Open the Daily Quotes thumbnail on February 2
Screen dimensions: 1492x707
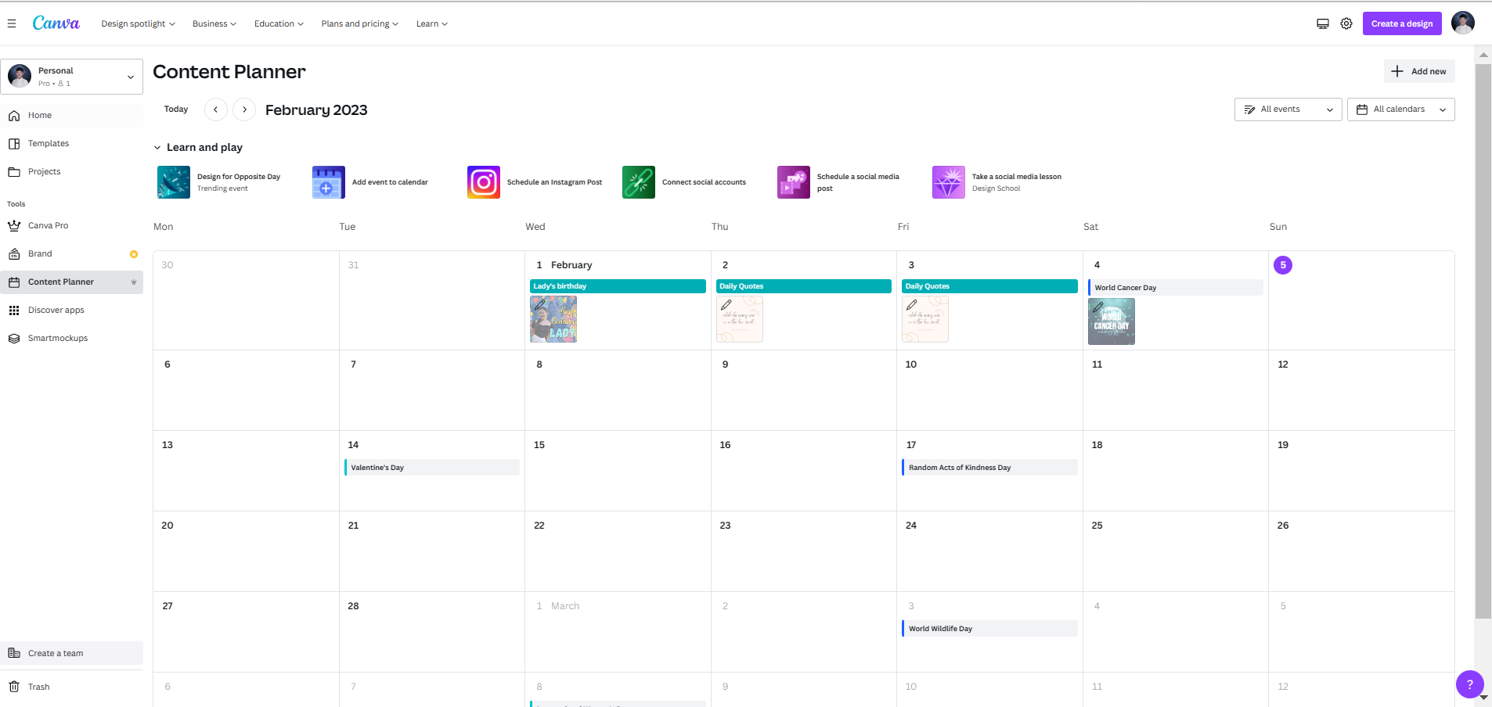point(740,319)
